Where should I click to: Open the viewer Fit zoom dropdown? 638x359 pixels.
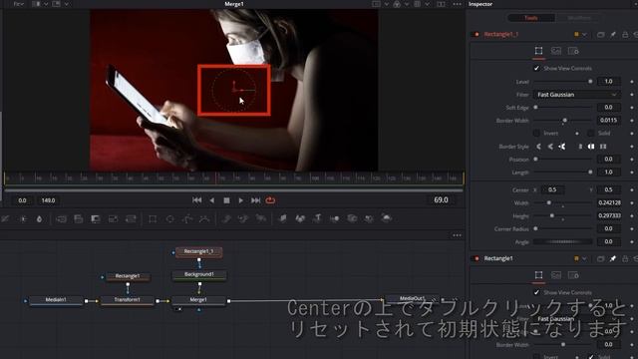pos(19,4)
